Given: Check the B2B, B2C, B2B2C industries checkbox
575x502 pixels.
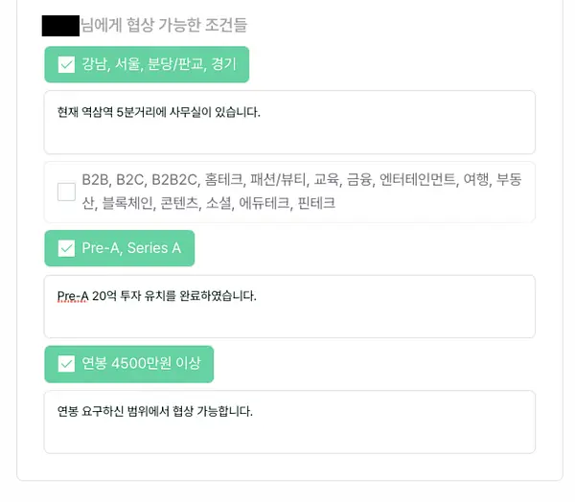Looking at the screenshot, I should coord(66,192).
